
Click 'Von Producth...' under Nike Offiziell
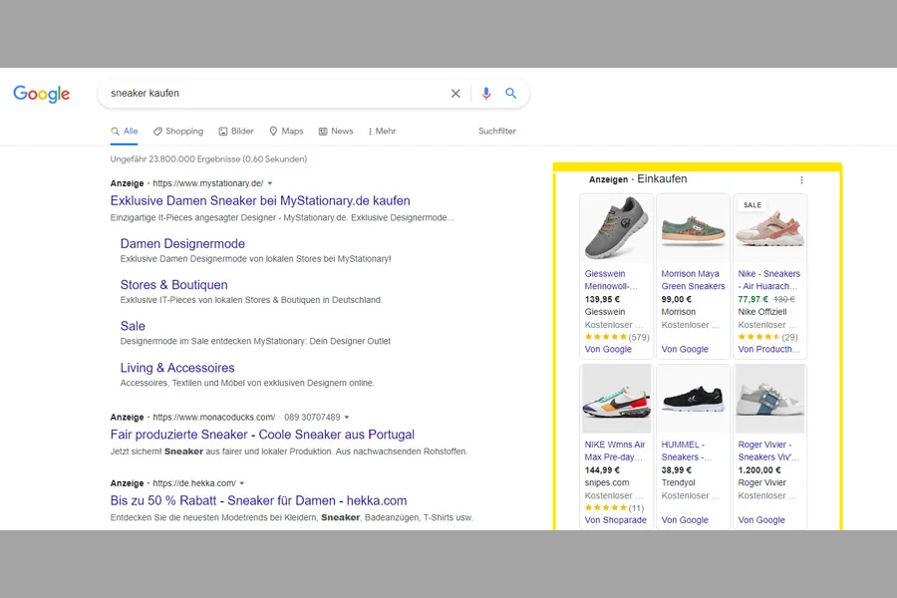pyautogui.click(x=768, y=349)
